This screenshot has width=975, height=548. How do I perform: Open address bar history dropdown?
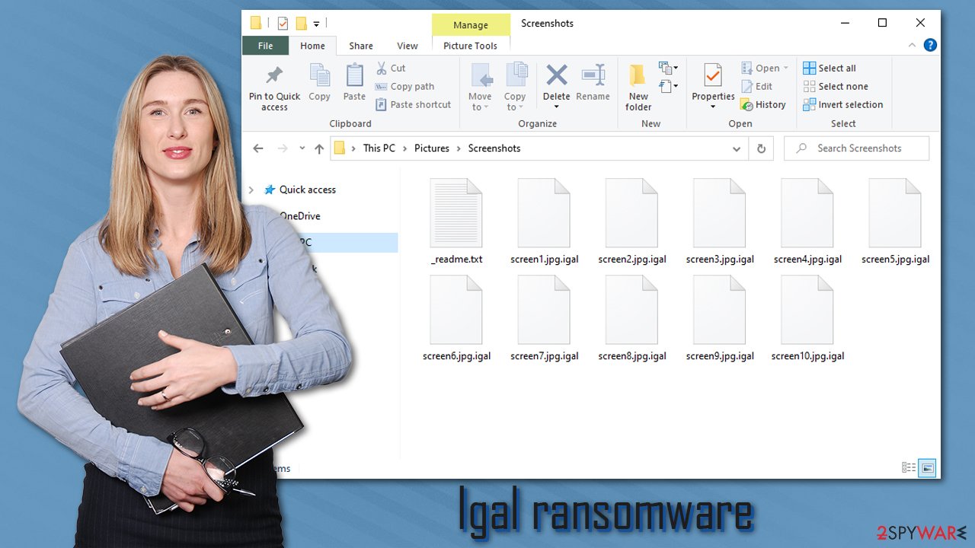pos(737,148)
